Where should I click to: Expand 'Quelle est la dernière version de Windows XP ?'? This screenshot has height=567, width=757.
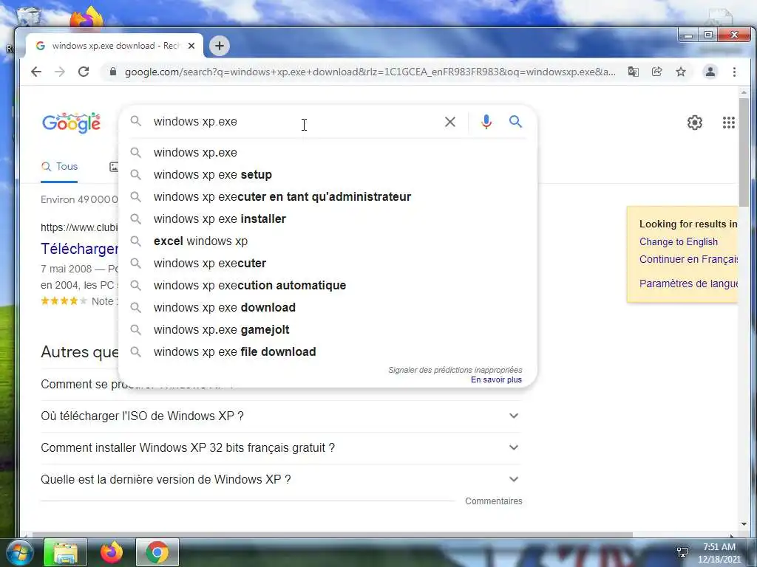pos(281,480)
